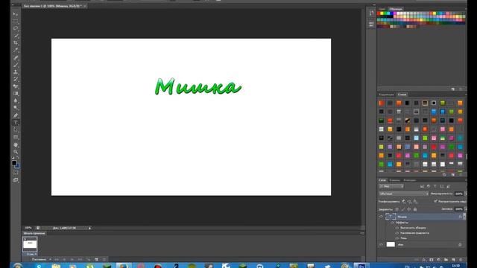Screen dimensions: 477x268
Task: Hide the Фон background layer
Action: point(381,245)
